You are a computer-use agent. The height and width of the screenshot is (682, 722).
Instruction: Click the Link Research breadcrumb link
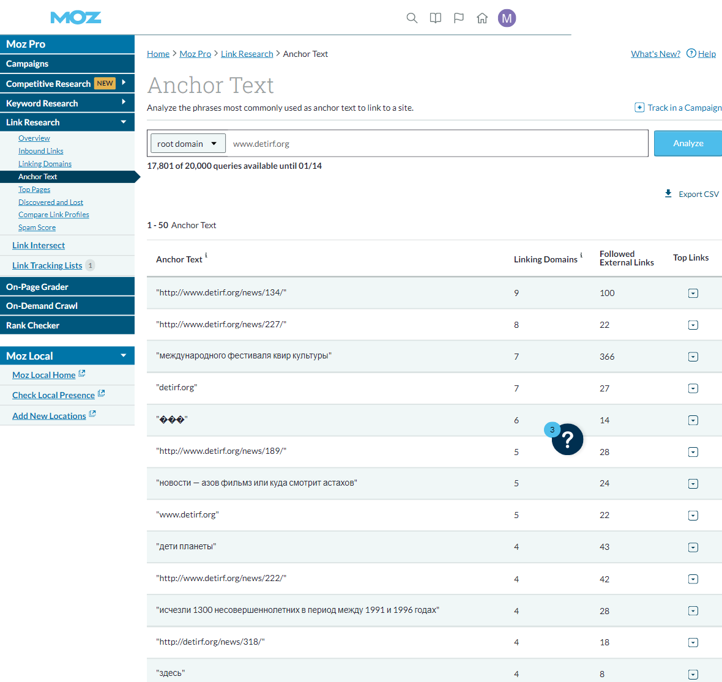[x=247, y=54]
